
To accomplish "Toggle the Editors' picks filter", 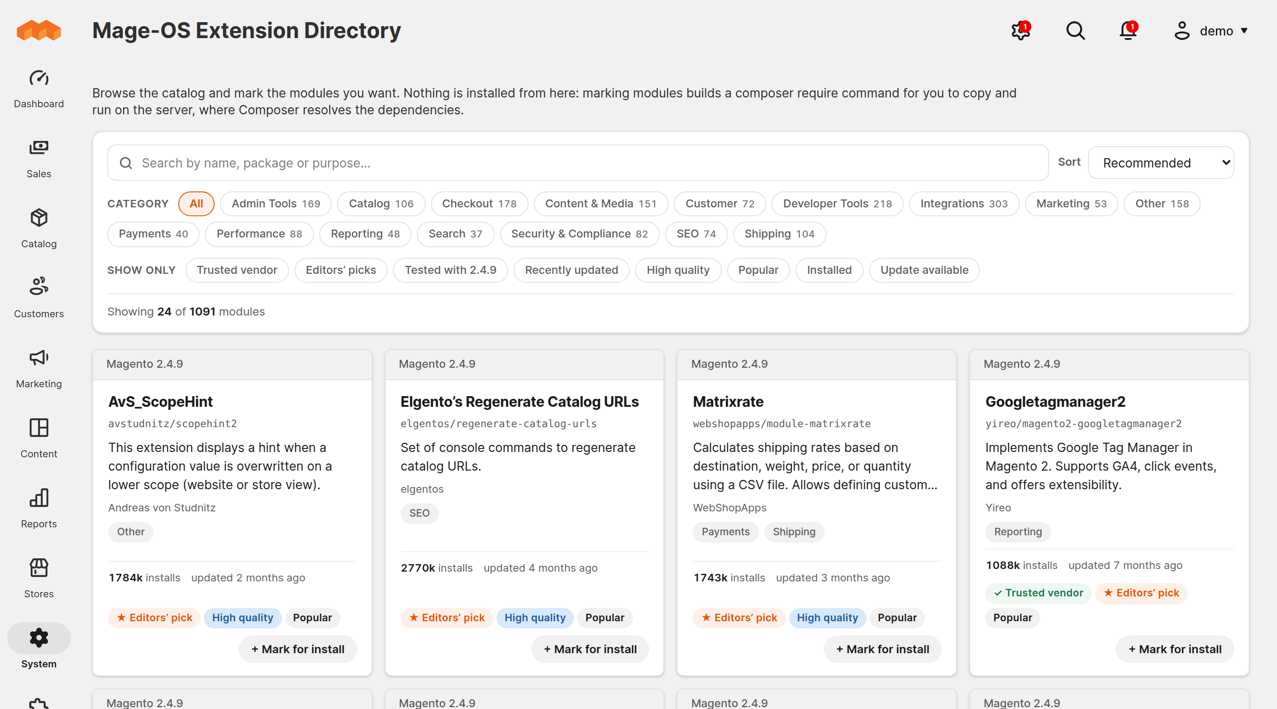I will point(341,270).
